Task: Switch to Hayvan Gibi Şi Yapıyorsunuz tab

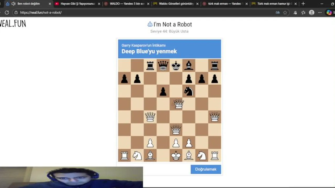Action: [x=78, y=4]
